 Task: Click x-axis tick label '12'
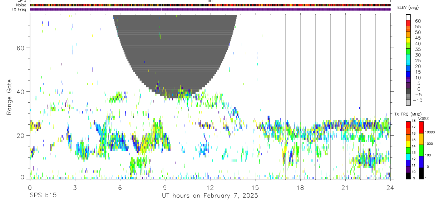coord(210,188)
